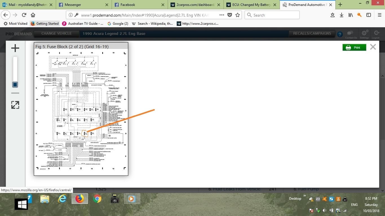385x216 pixels.
Task: Go forward one page
Action: tap(15, 15)
